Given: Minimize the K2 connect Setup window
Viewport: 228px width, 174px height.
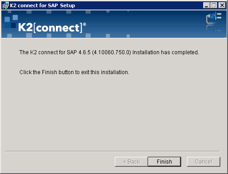Looking at the screenshot, I should (206, 5).
